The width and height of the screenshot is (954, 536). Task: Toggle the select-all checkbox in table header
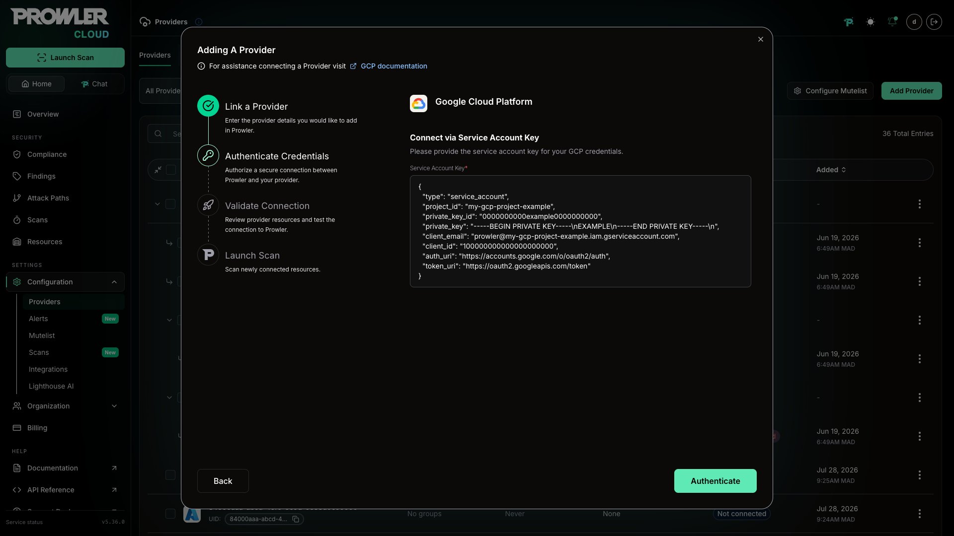[171, 170]
